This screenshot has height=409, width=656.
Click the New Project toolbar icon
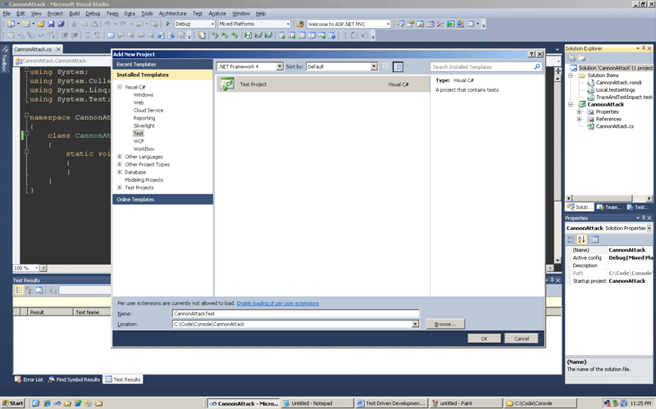pyautogui.click(x=11, y=25)
